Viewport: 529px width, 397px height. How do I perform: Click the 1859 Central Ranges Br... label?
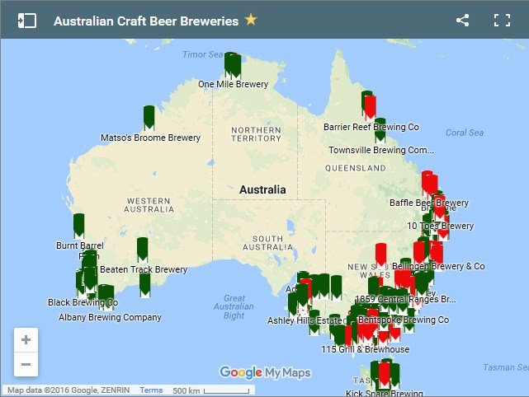pyautogui.click(x=406, y=299)
